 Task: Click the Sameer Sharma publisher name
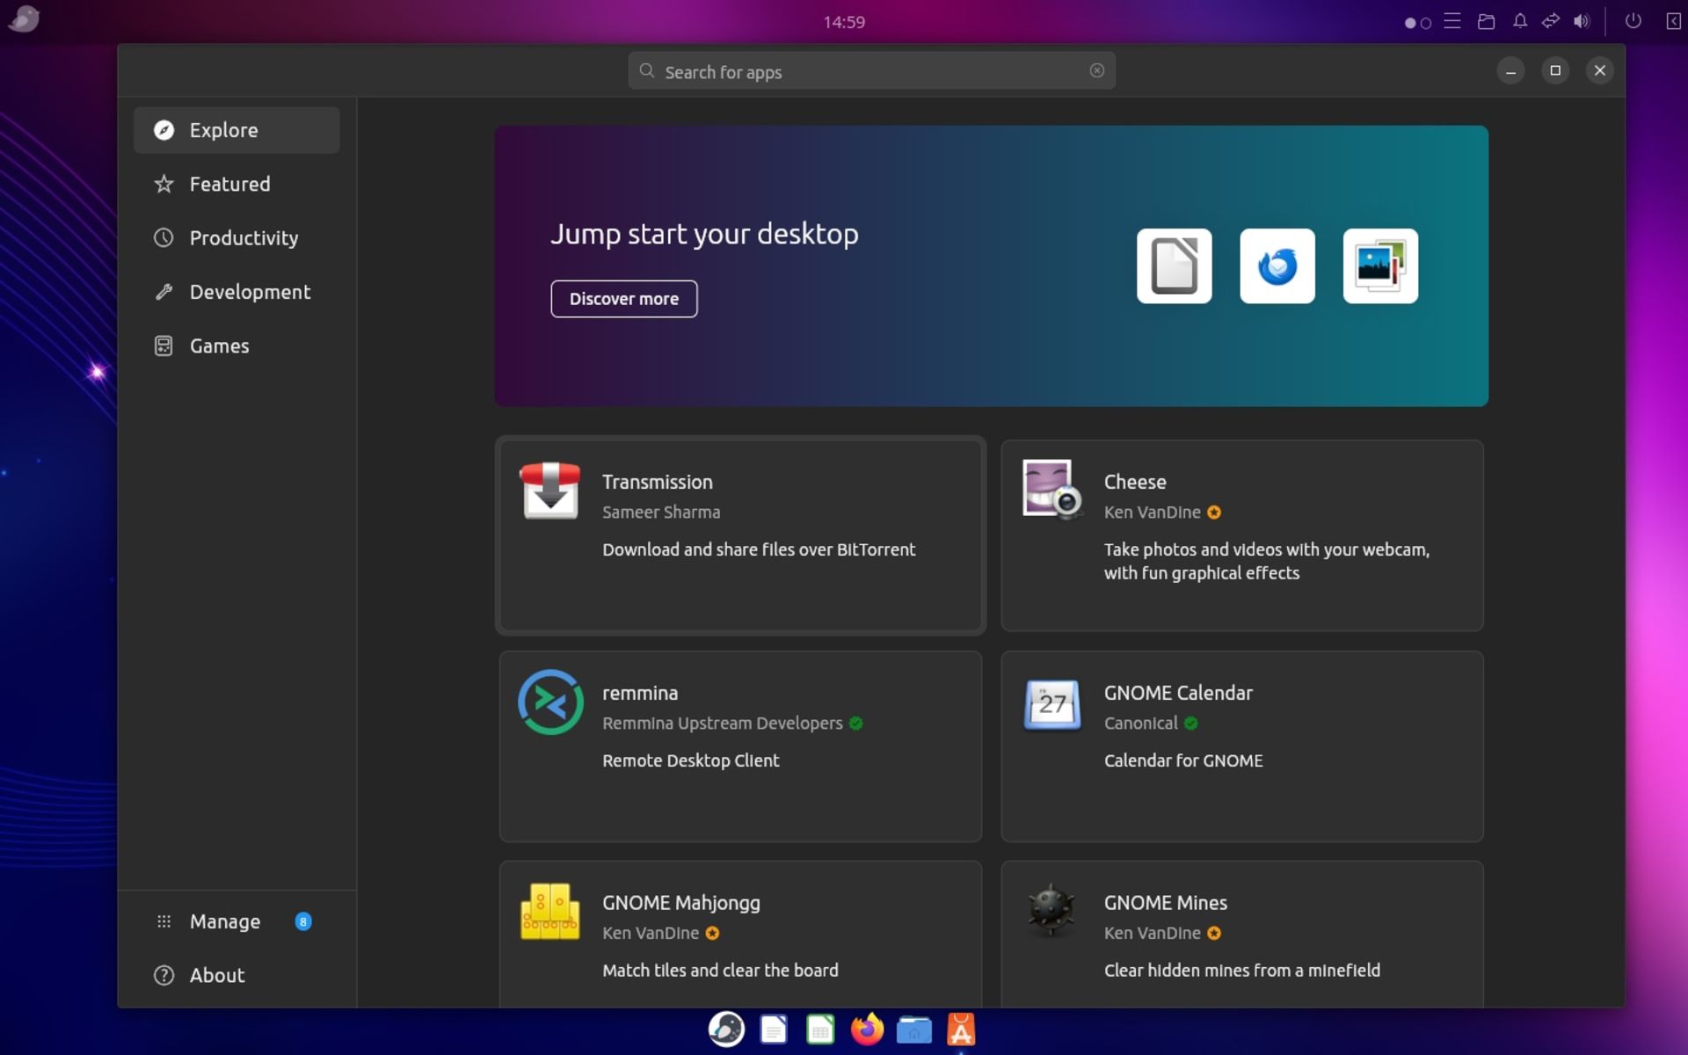pyautogui.click(x=661, y=513)
